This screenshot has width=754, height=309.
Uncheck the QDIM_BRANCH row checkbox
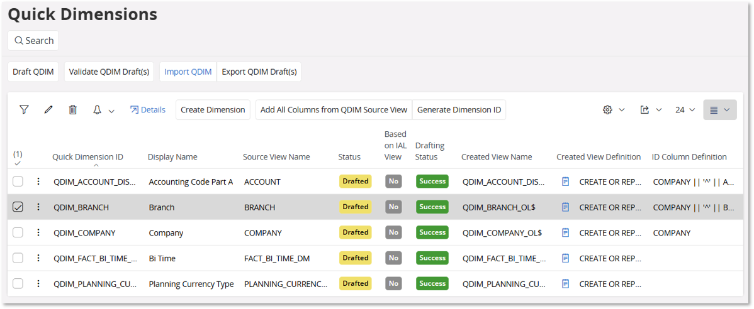(18, 207)
